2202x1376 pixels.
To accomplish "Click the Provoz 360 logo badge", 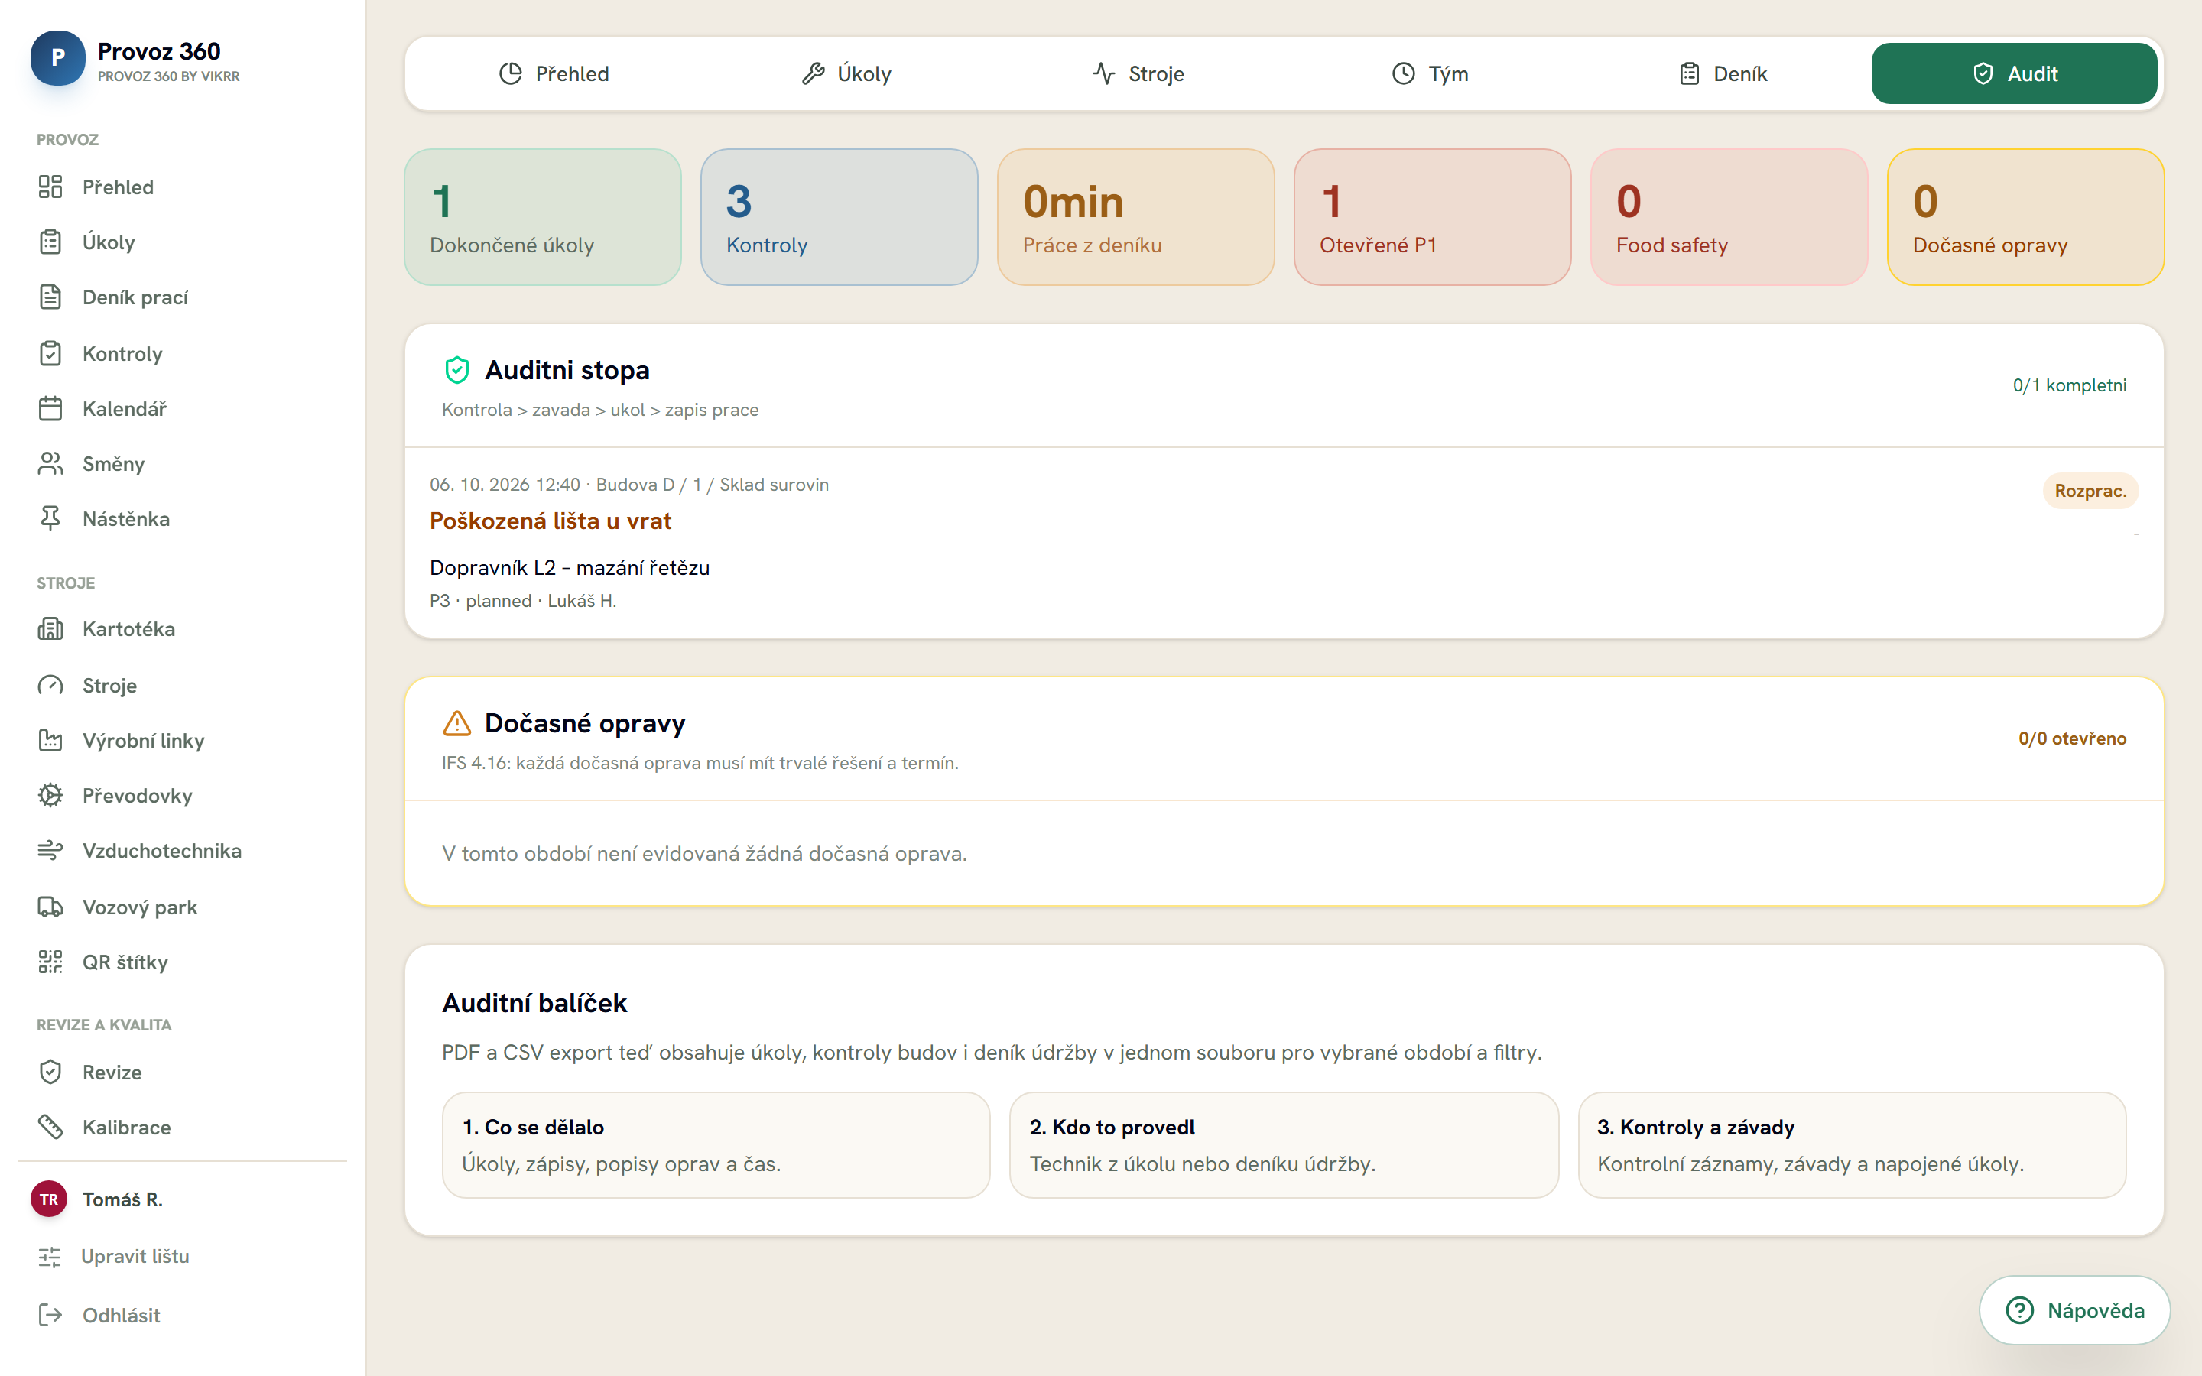I will 58,58.
